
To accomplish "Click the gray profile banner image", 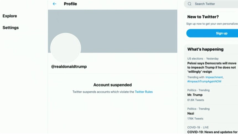I will (x=112, y=31).
